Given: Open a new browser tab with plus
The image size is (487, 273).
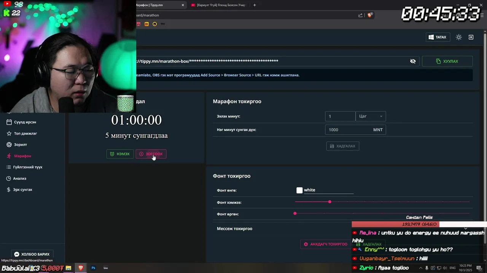Looking at the screenshot, I should [255, 5].
